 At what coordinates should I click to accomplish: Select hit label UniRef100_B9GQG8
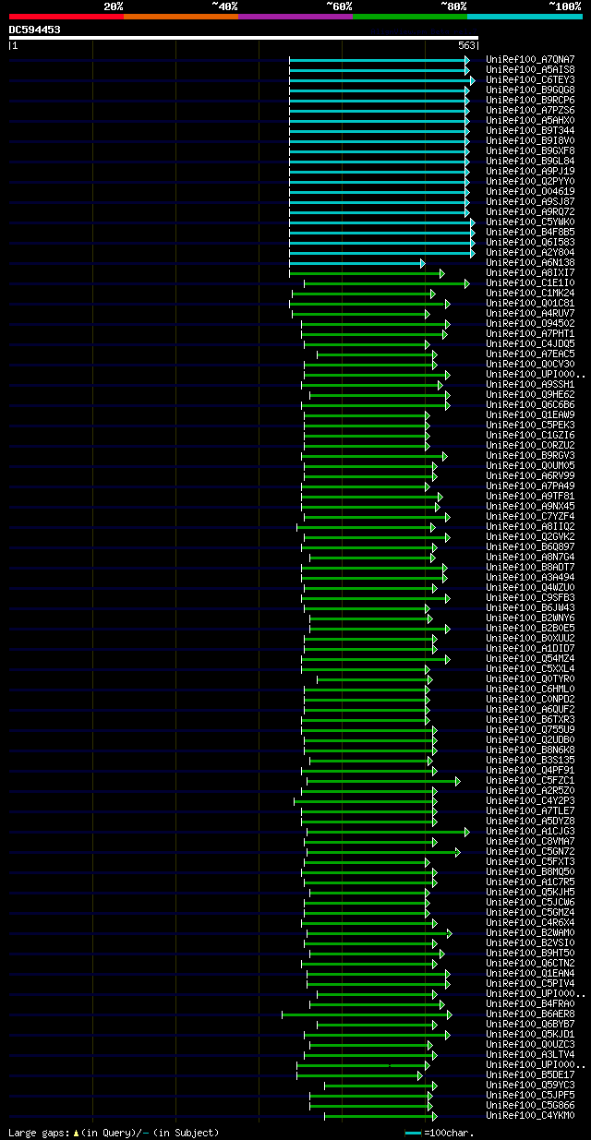click(530, 90)
